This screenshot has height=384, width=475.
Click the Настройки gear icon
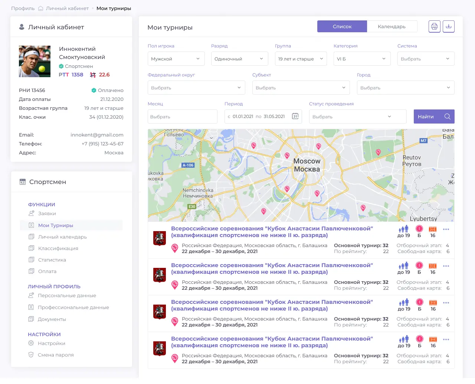[31, 343]
